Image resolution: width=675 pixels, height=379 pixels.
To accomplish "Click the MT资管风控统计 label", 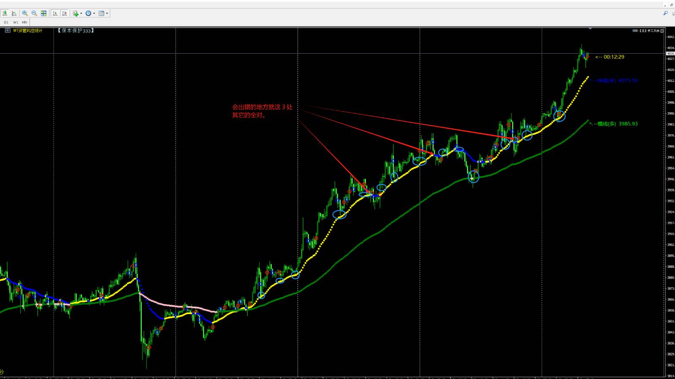I will click(x=28, y=30).
